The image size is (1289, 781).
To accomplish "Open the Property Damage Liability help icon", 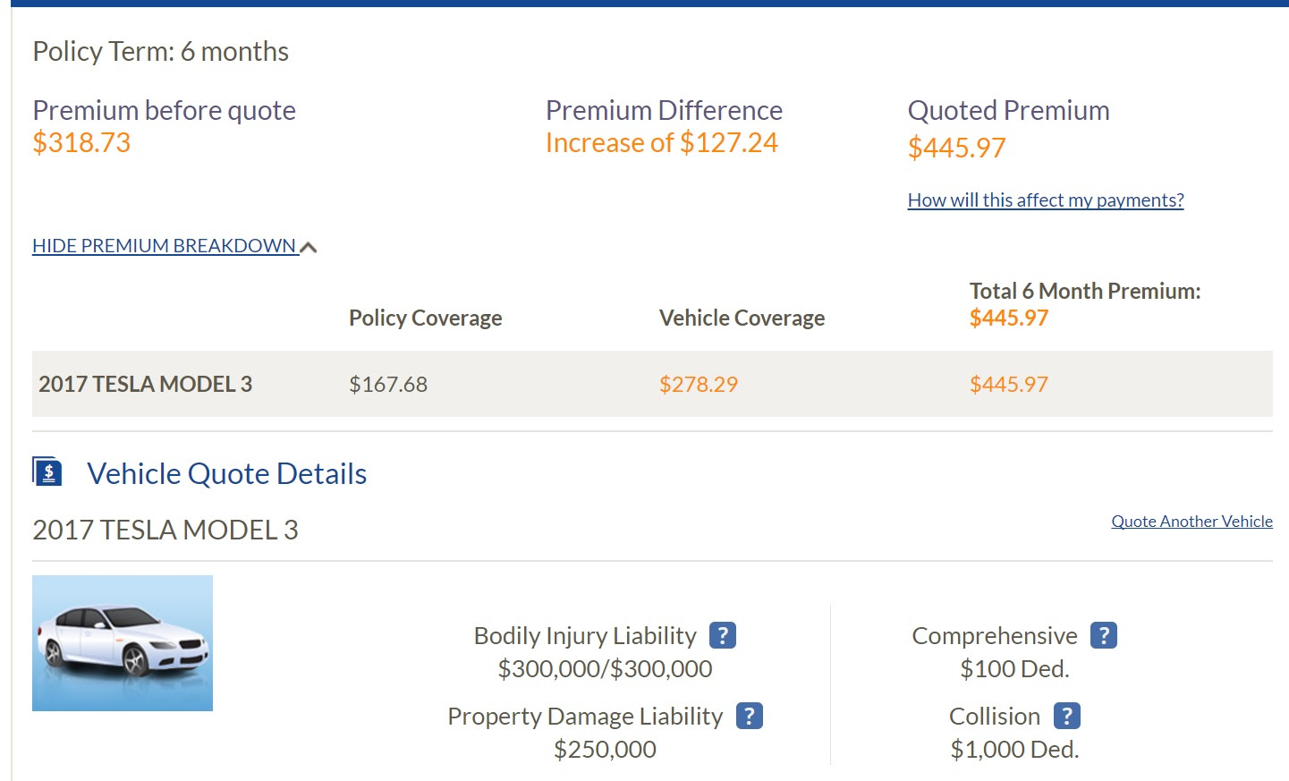I will click(751, 715).
